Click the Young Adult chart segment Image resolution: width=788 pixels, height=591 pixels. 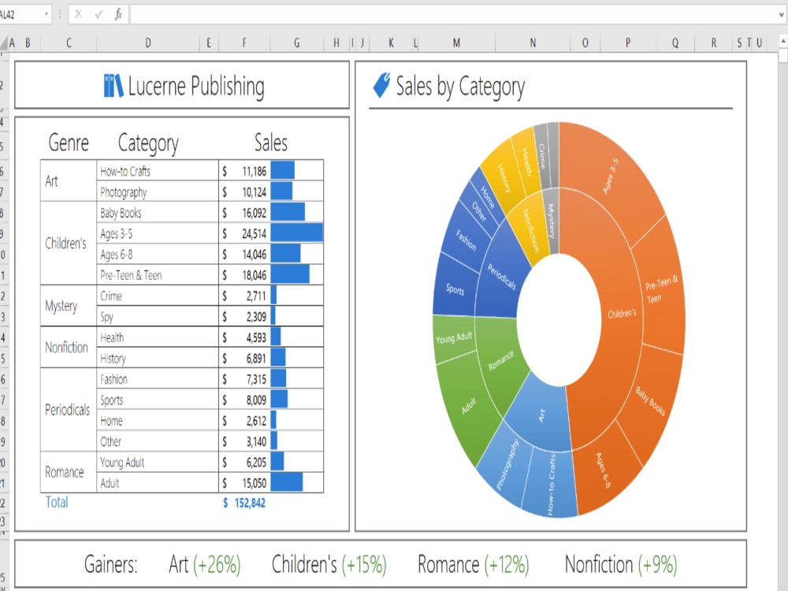point(453,338)
